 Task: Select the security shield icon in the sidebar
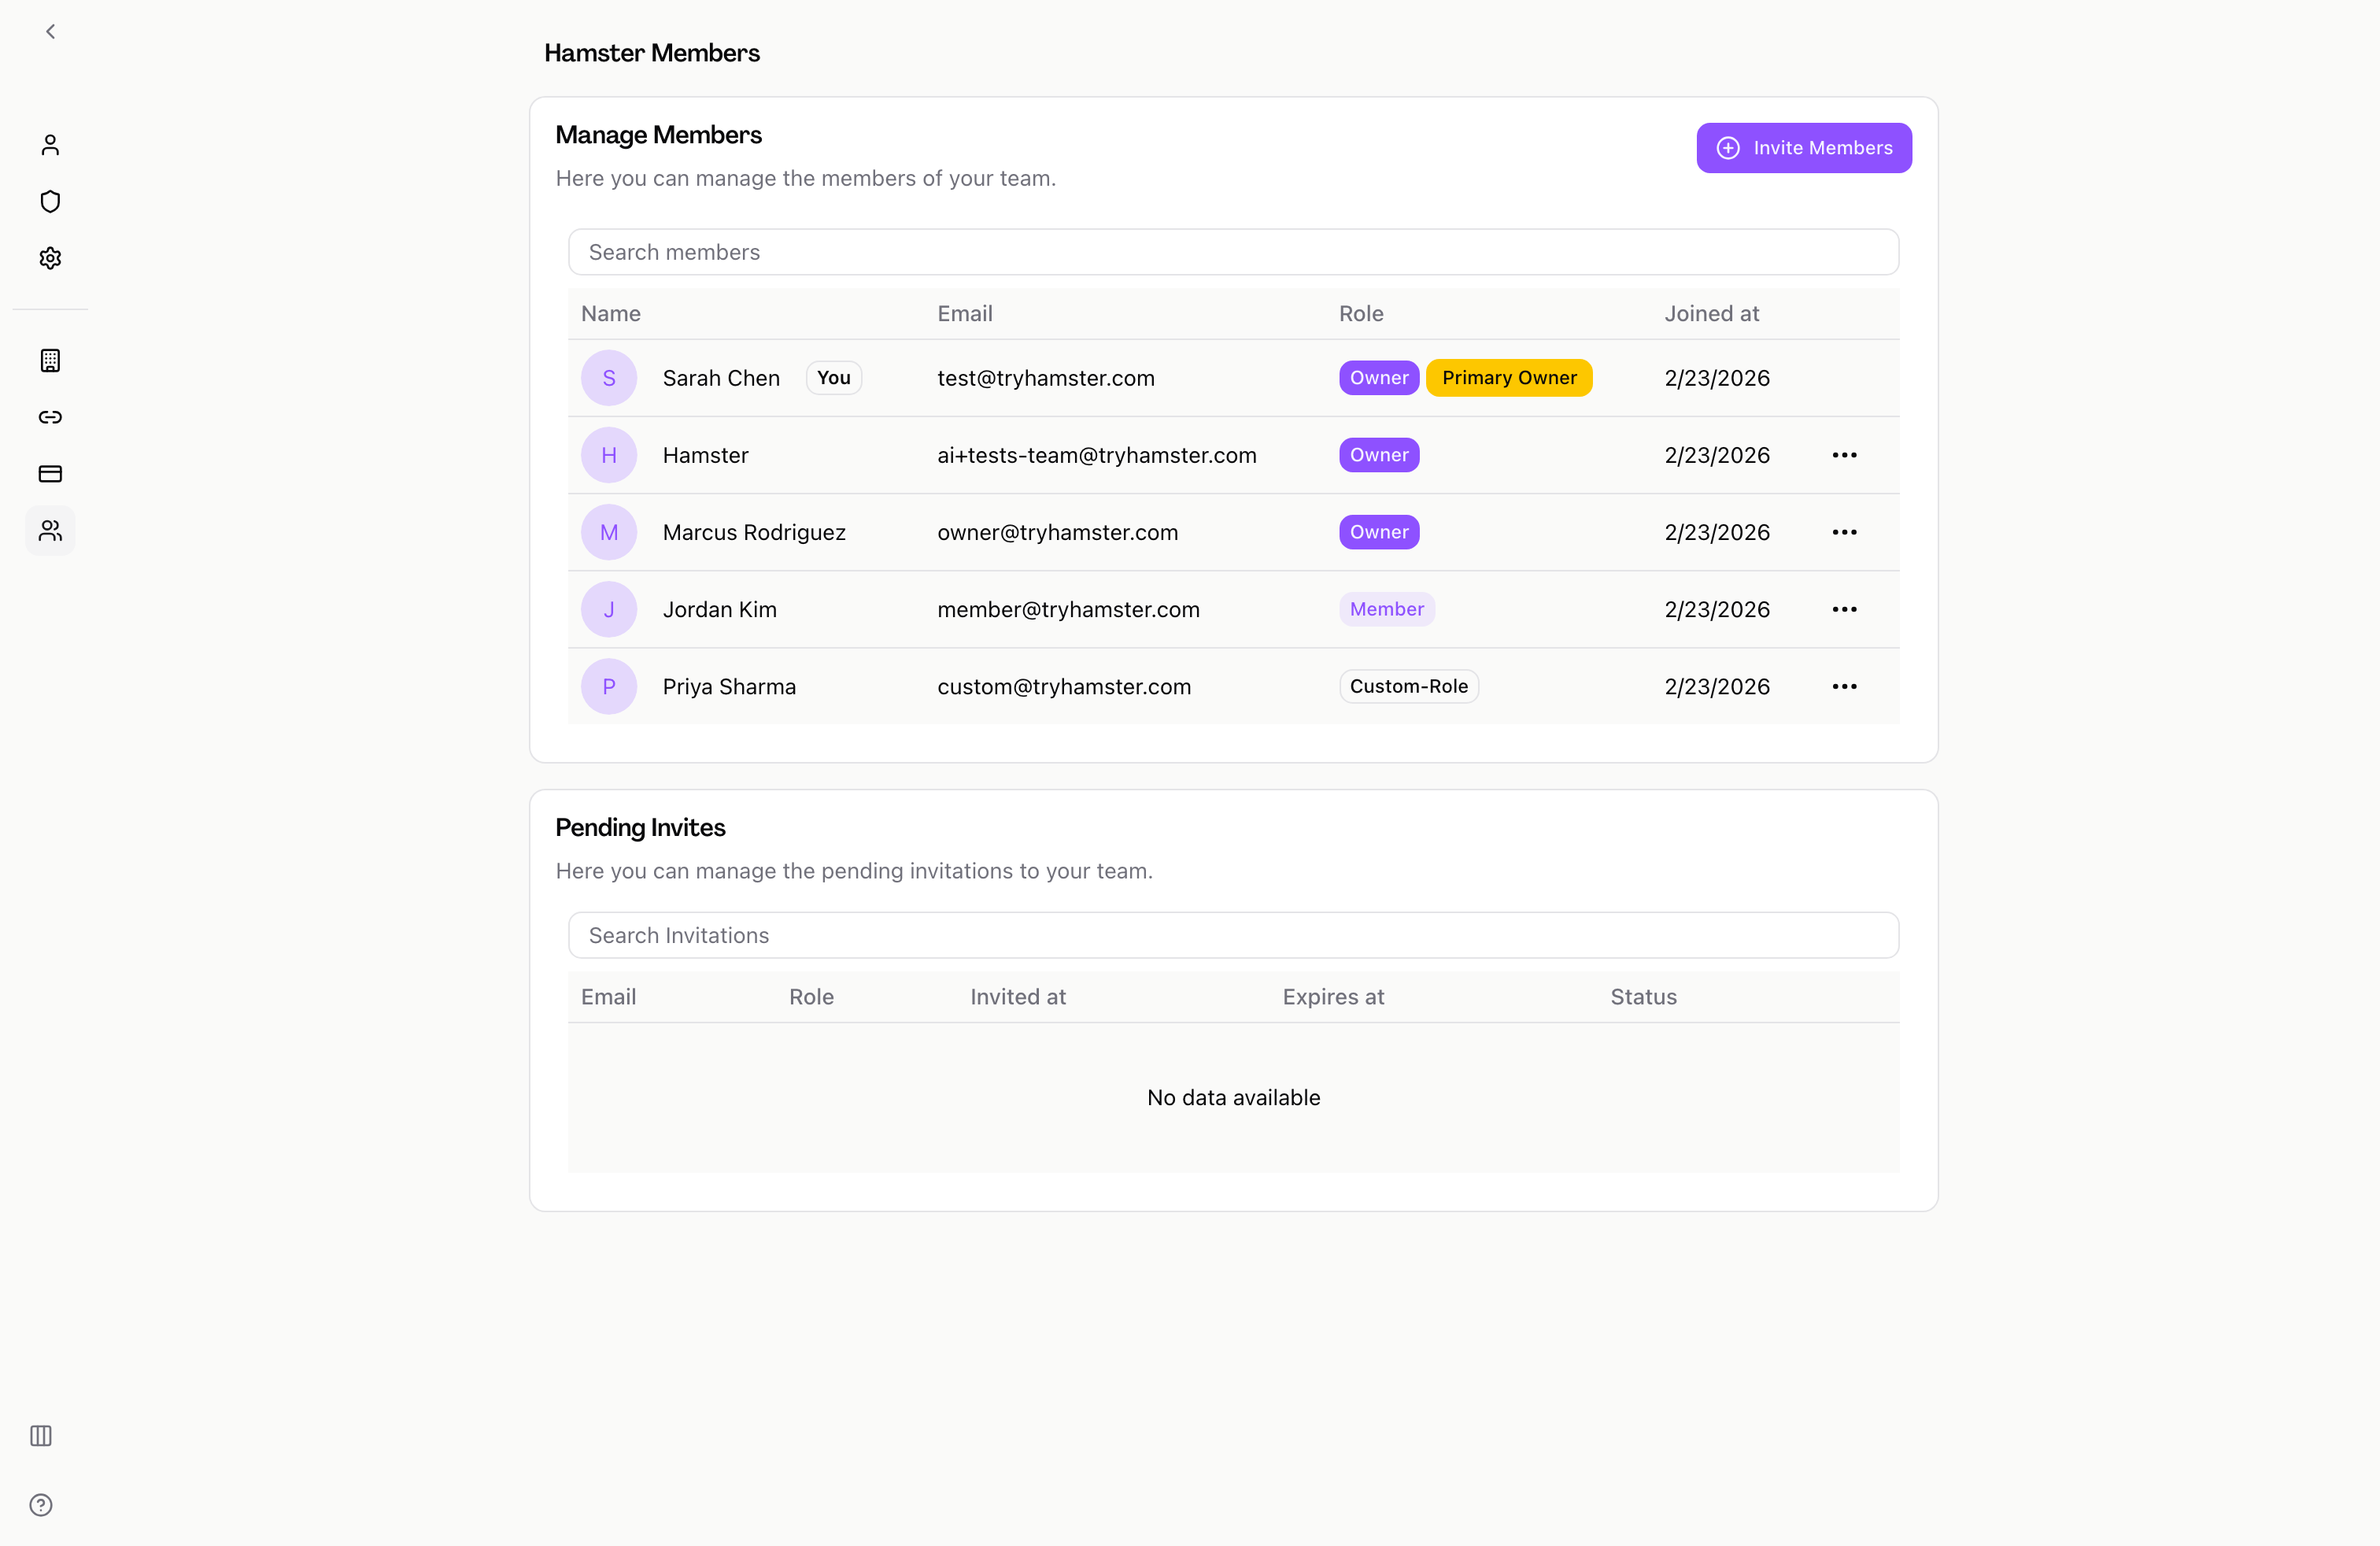(x=50, y=201)
